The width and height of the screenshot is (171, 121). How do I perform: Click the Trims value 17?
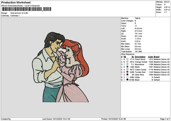tap(136, 26)
